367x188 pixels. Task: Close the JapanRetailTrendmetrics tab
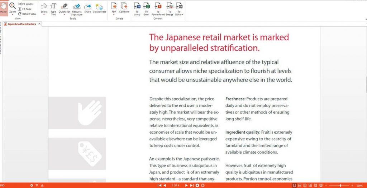tap(39, 24)
